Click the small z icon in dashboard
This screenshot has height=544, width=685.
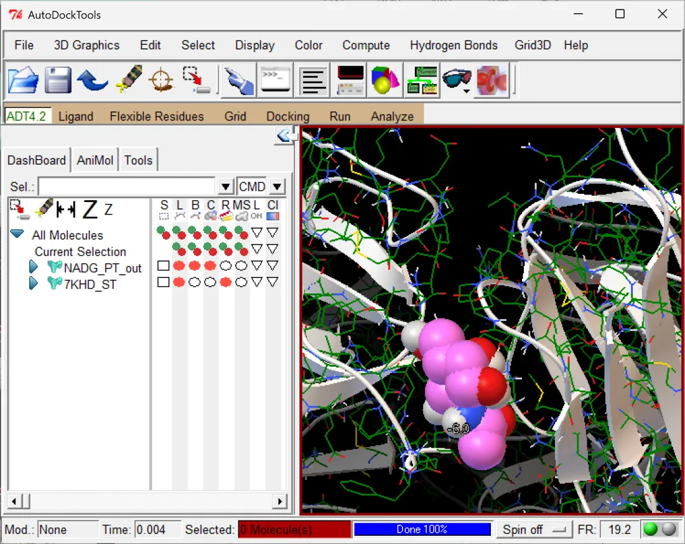tap(108, 210)
